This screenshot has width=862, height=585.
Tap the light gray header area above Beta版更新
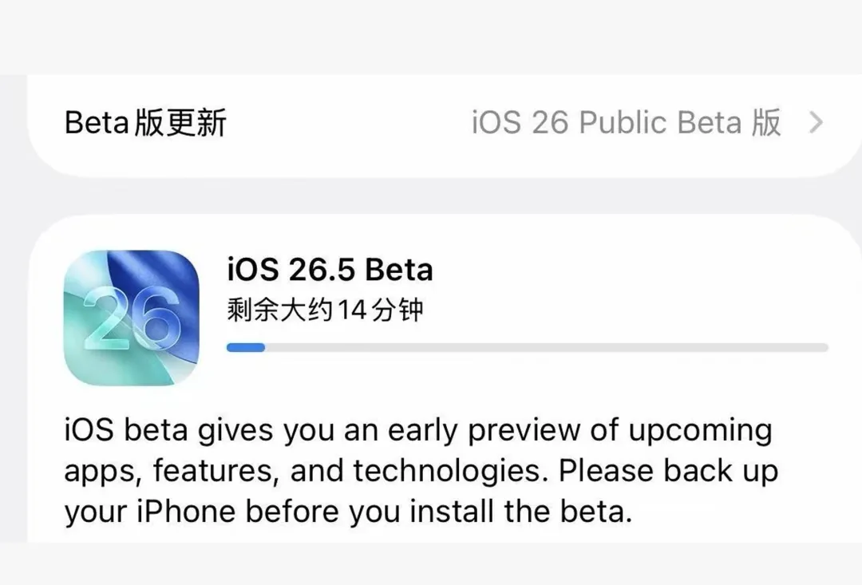click(x=431, y=36)
